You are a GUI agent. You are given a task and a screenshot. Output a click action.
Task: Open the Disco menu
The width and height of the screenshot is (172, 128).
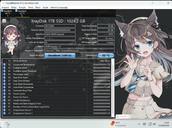click(x=38, y=7)
